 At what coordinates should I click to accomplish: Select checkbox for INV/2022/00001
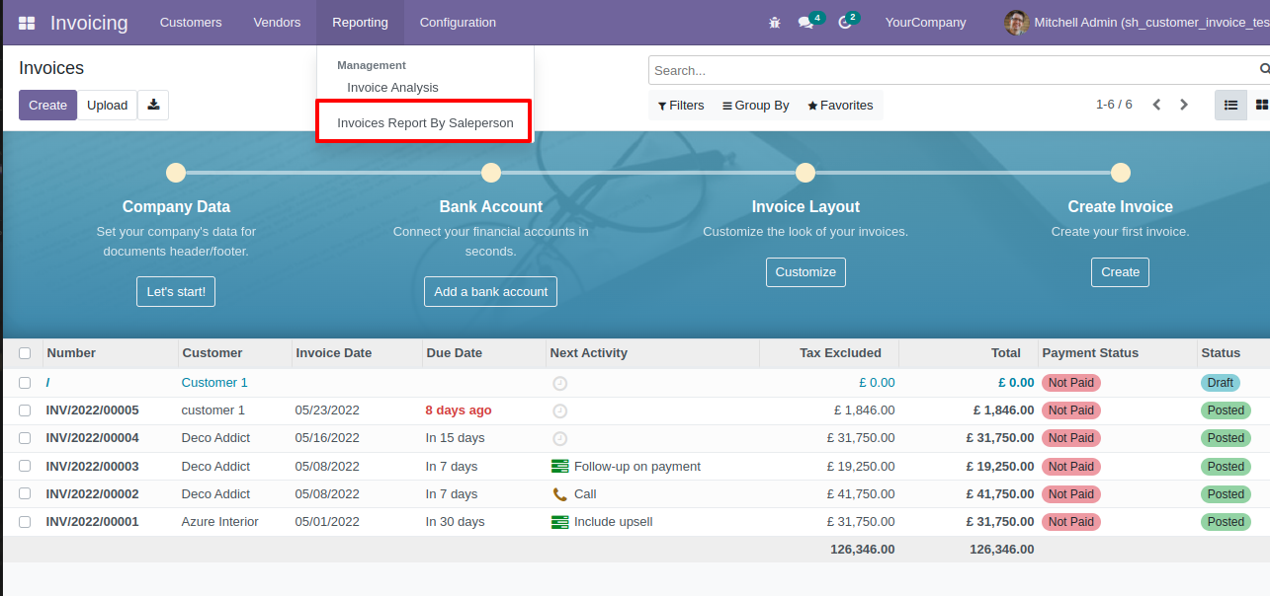[25, 522]
